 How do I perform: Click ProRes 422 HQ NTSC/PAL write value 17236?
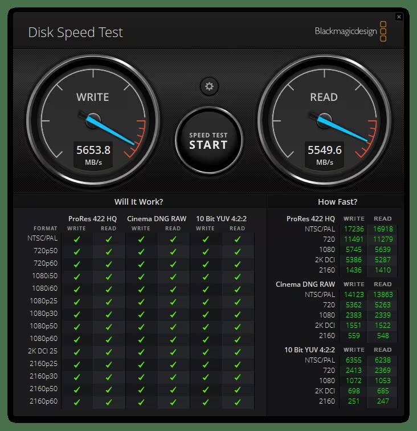[x=354, y=229]
